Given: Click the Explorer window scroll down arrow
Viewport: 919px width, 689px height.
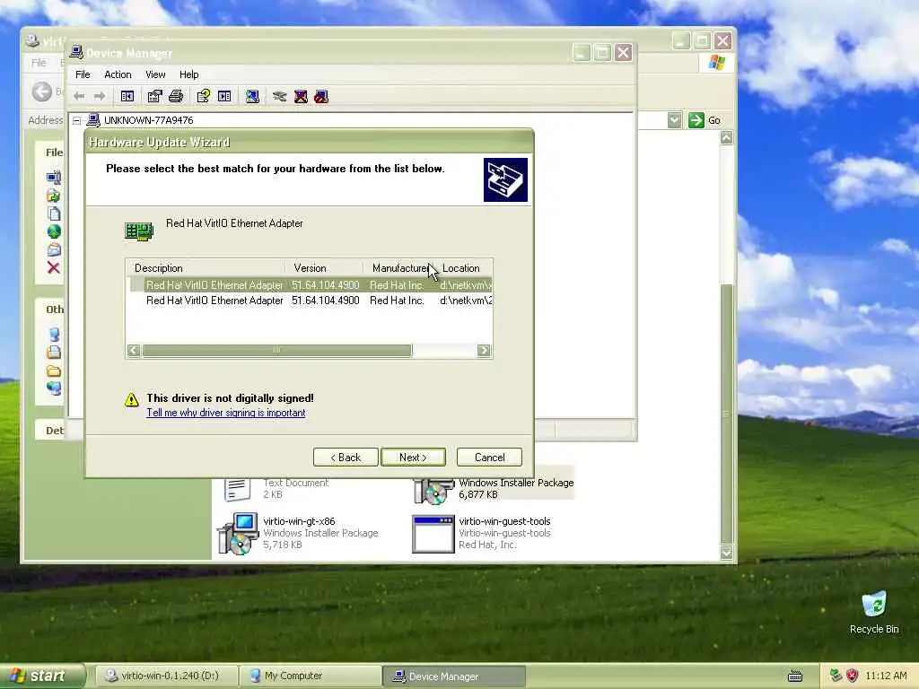Looking at the screenshot, I should 726,553.
